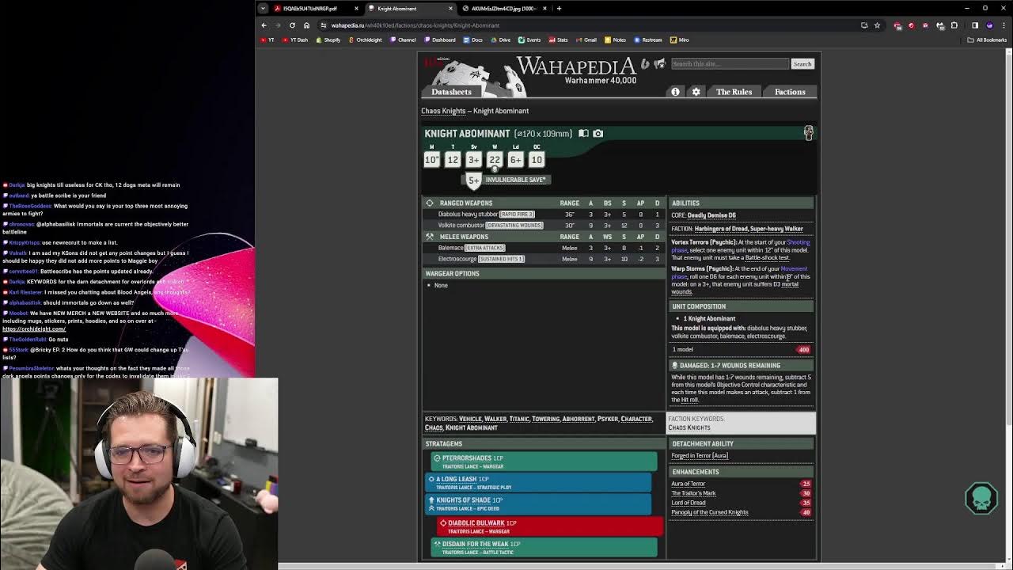Expand the A Long Leash stratagem
Screen dimensions: 1013x570
click(538, 482)
